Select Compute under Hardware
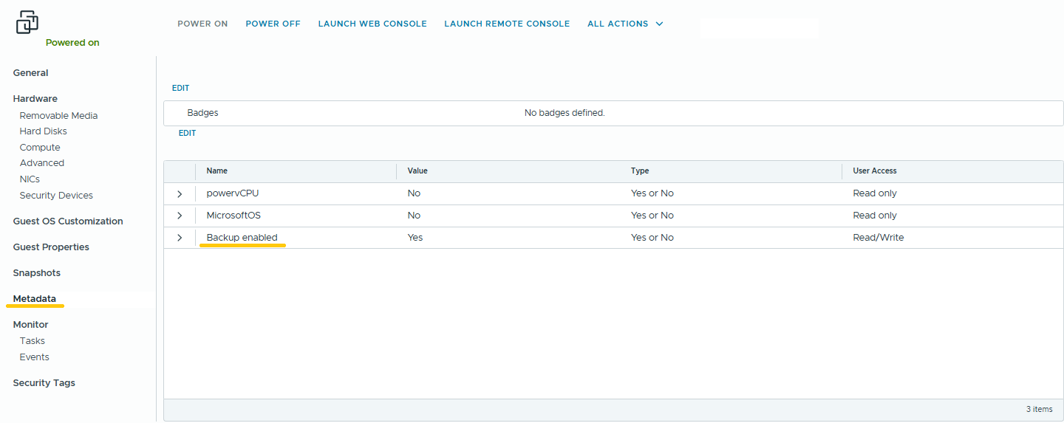 [40, 148]
